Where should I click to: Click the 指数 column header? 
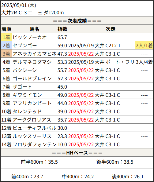62,29
